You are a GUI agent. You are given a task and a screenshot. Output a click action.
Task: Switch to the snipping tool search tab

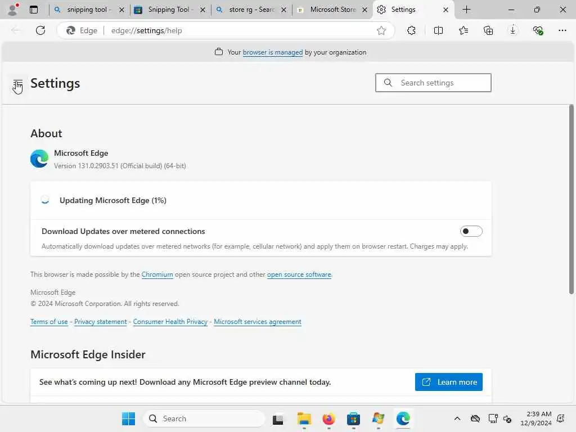pos(89,10)
